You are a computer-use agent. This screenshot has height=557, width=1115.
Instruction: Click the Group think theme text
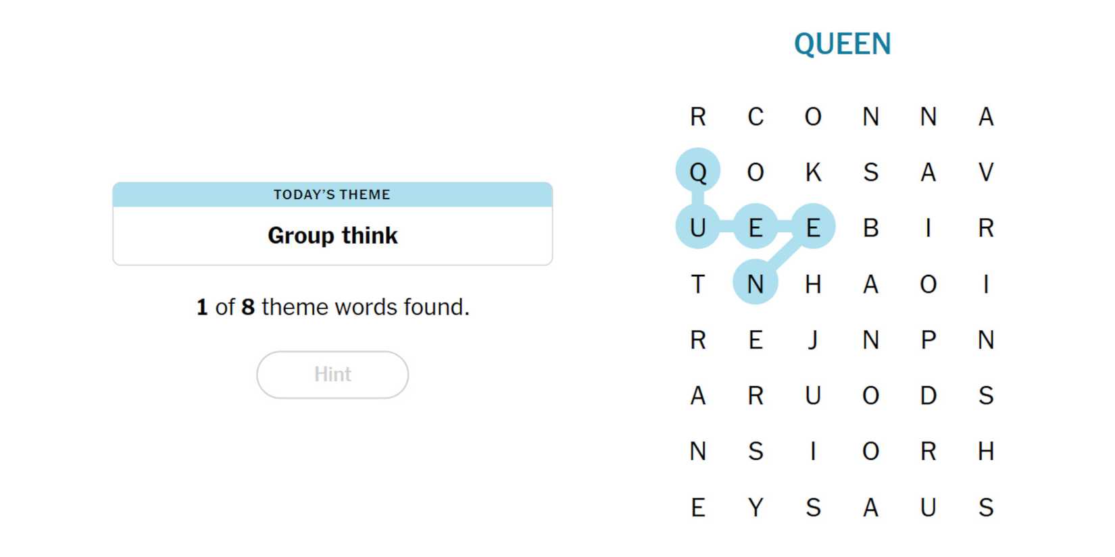click(x=332, y=236)
